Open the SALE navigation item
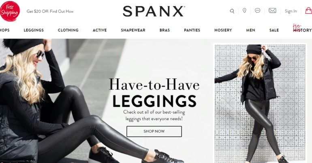The image size is (312, 163). coord(274,30)
